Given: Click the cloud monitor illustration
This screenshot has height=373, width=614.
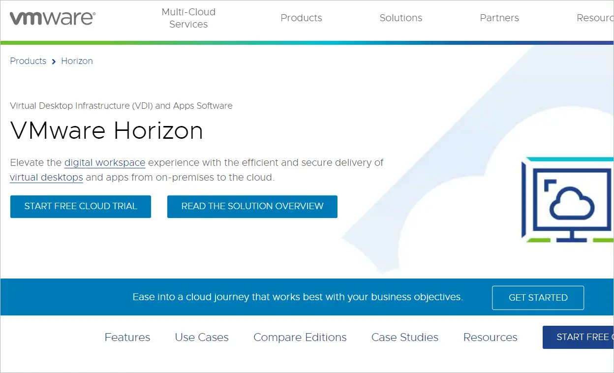Looking at the screenshot, I should (x=568, y=200).
